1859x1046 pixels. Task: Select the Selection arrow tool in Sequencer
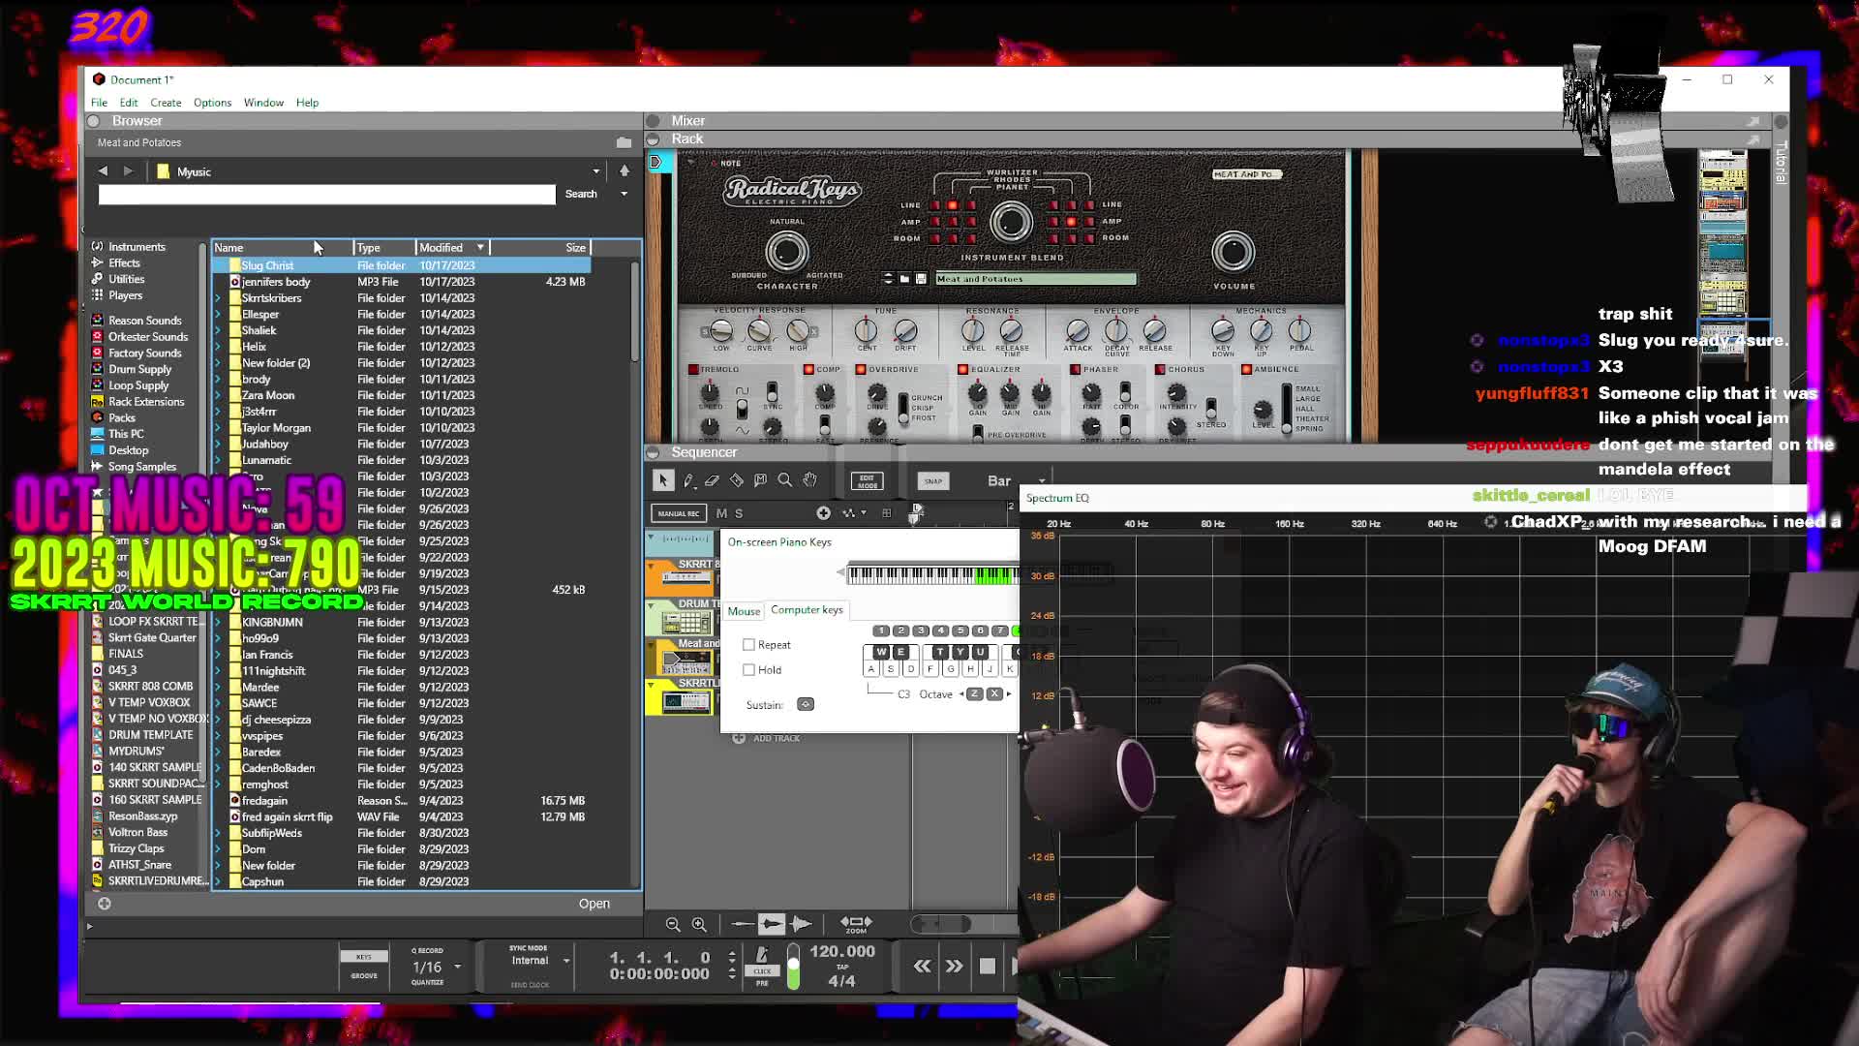pyautogui.click(x=663, y=480)
